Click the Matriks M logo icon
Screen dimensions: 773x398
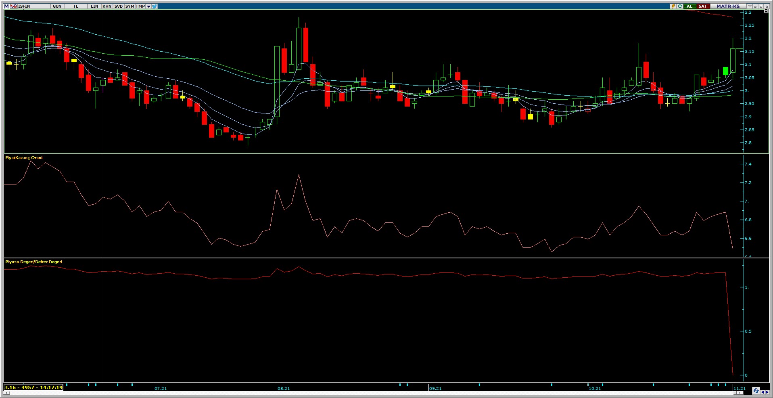[6, 6]
